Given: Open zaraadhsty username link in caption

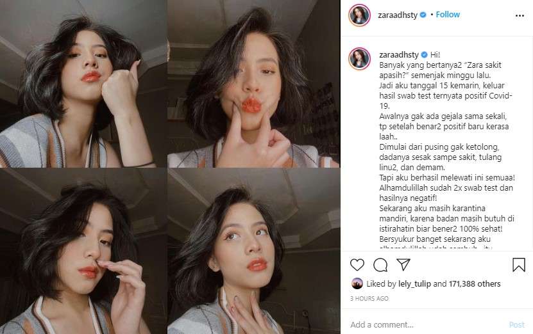Looking at the screenshot, I should pyautogui.click(x=399, y=54).
